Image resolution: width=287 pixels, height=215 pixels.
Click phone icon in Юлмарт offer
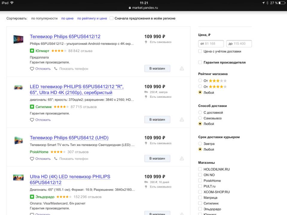tap(56, 69)
